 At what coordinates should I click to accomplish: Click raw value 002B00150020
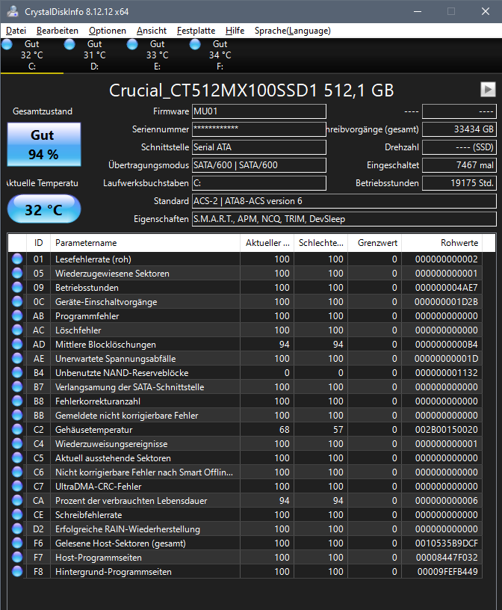click(x=447, y=430)
